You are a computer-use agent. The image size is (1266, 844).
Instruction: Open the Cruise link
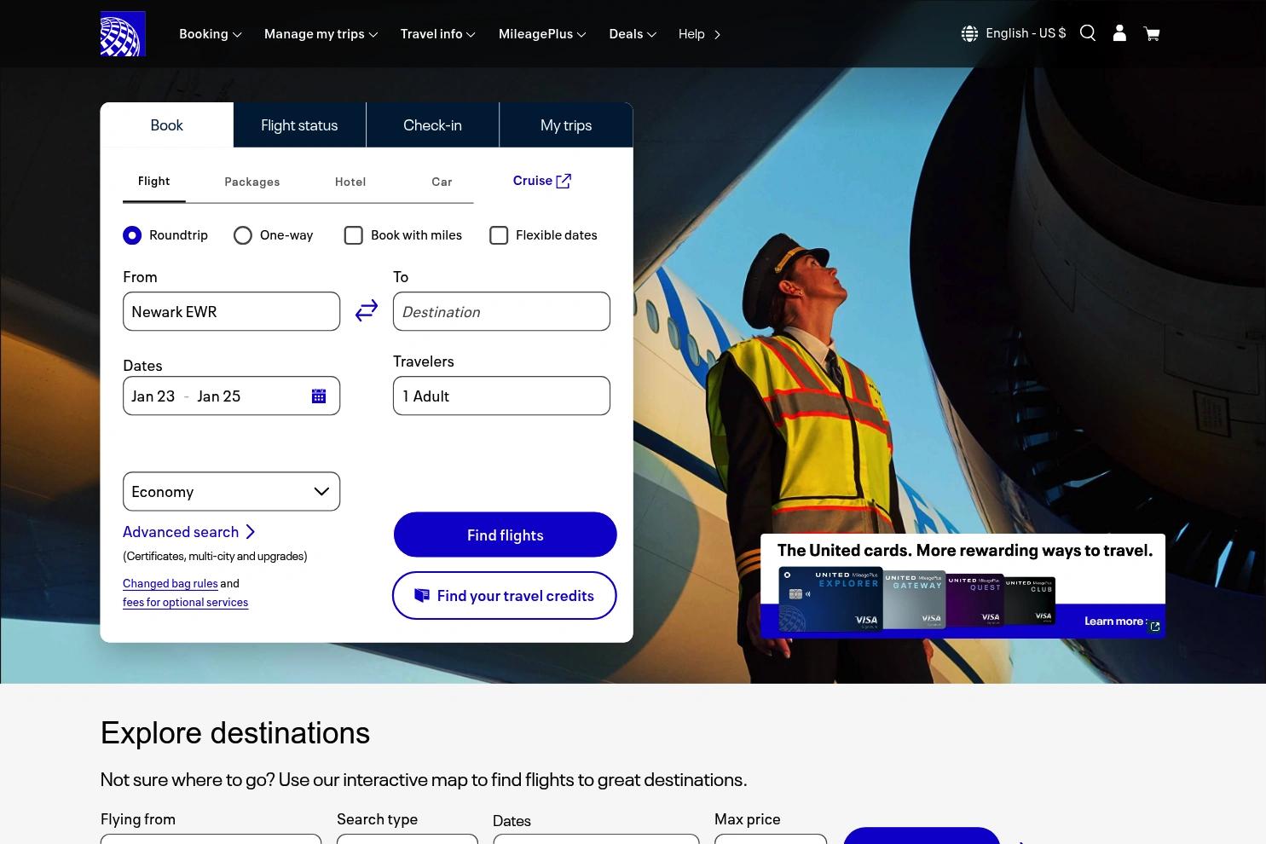click(x=542, y=181)
